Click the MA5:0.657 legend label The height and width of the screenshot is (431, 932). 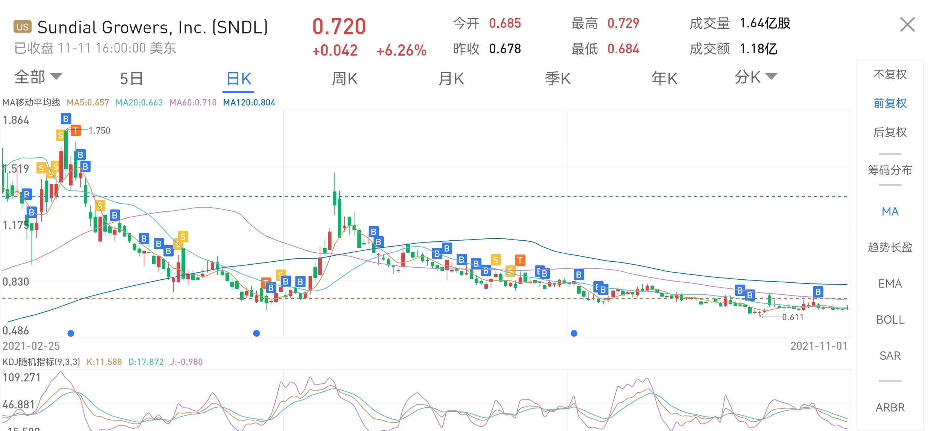coord(88,102)
